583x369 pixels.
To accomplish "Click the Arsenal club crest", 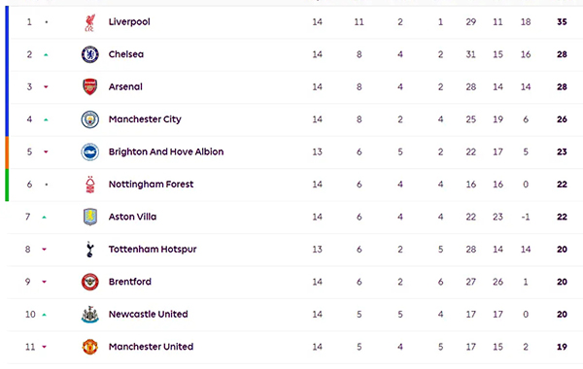I will (89, 87).
